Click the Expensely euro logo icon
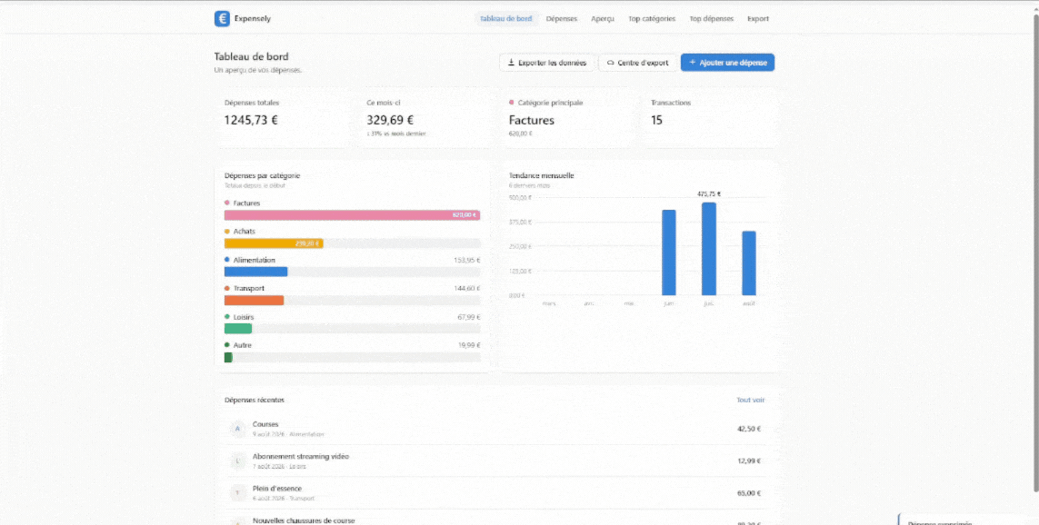The height and width of the screenshot is (525, 1039). [222, 18]
